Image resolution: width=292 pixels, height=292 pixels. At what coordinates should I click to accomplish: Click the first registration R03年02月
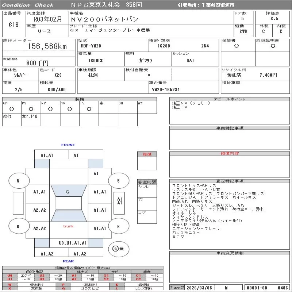click(48, 19)
